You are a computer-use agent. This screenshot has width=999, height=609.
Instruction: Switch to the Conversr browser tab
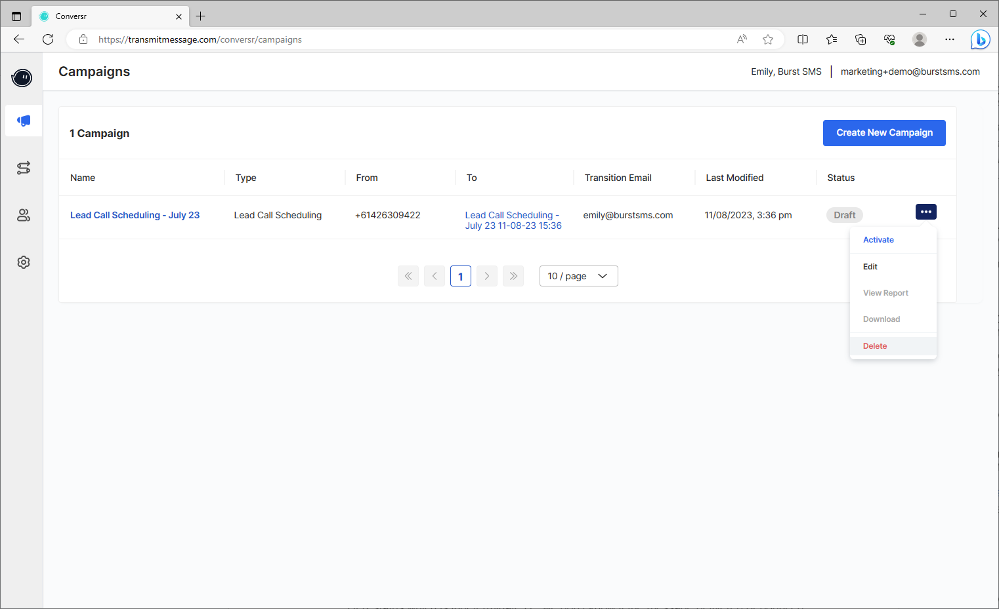tap(110, 16)
